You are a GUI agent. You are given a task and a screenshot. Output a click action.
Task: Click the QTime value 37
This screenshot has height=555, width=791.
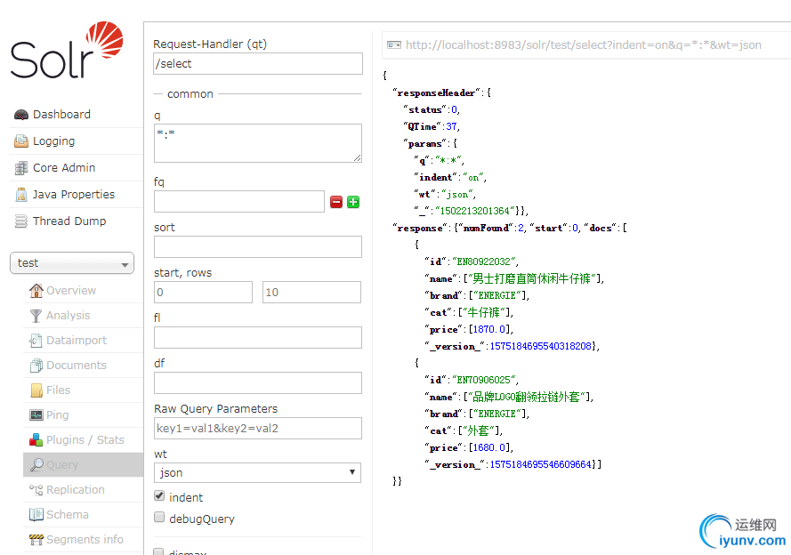tap(451, 126)
